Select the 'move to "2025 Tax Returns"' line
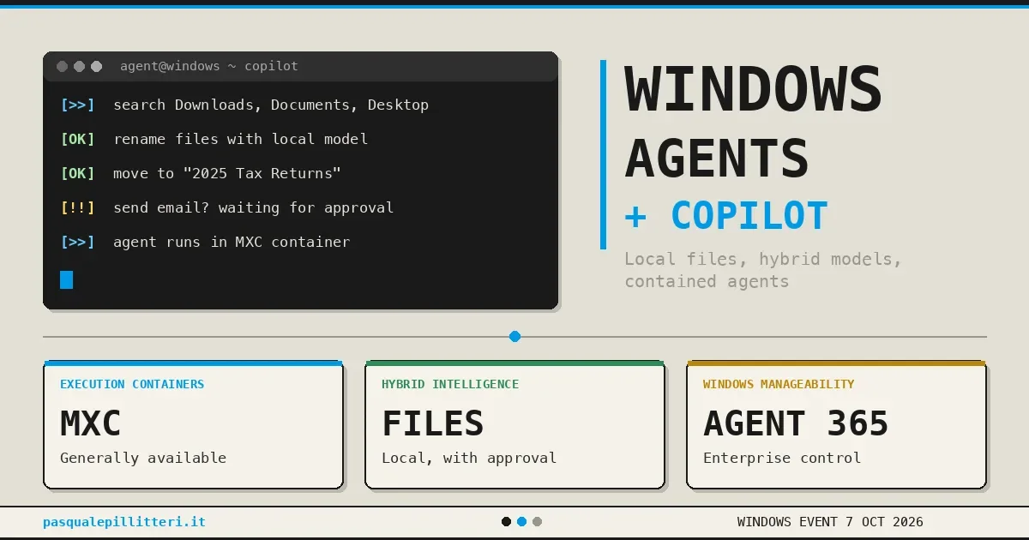 (227, 173)
